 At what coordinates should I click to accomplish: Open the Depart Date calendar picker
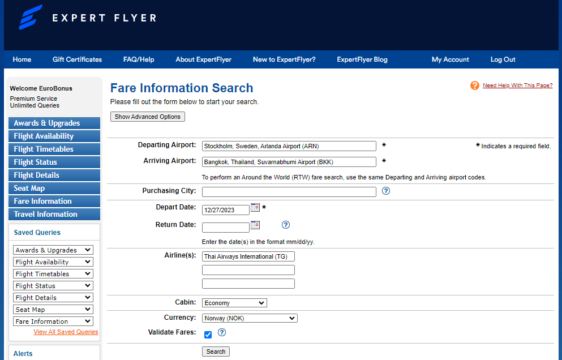coord(255,207)
